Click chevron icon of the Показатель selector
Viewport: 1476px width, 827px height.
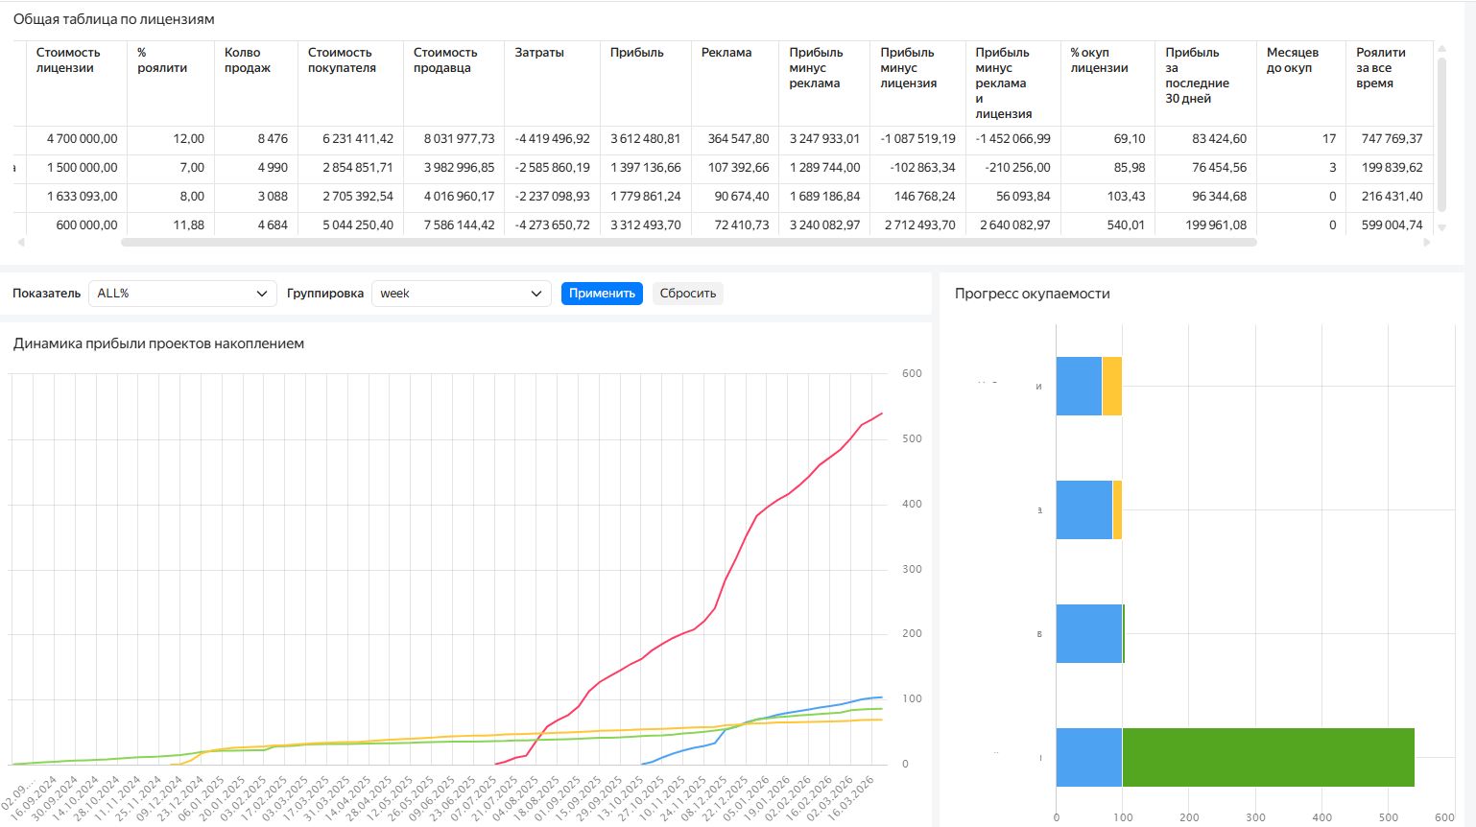point(262,294)
